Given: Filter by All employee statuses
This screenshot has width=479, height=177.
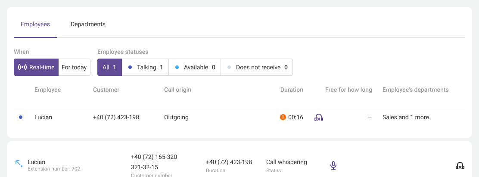Looking at the screenshot, I should (x=109, y=67).
